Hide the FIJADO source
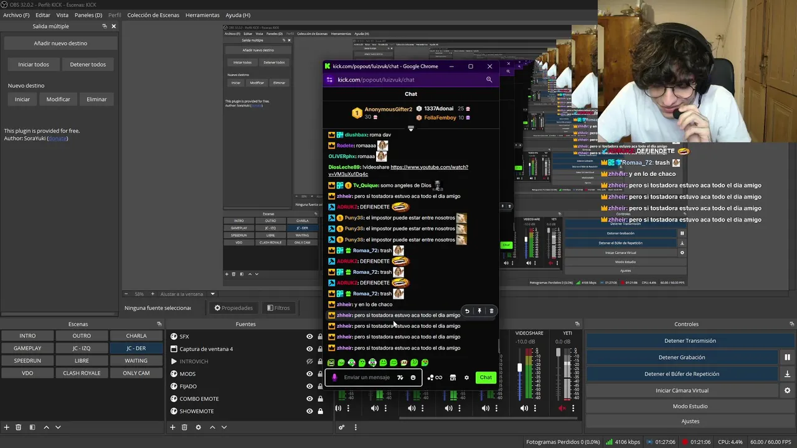 tap(309, 386)
